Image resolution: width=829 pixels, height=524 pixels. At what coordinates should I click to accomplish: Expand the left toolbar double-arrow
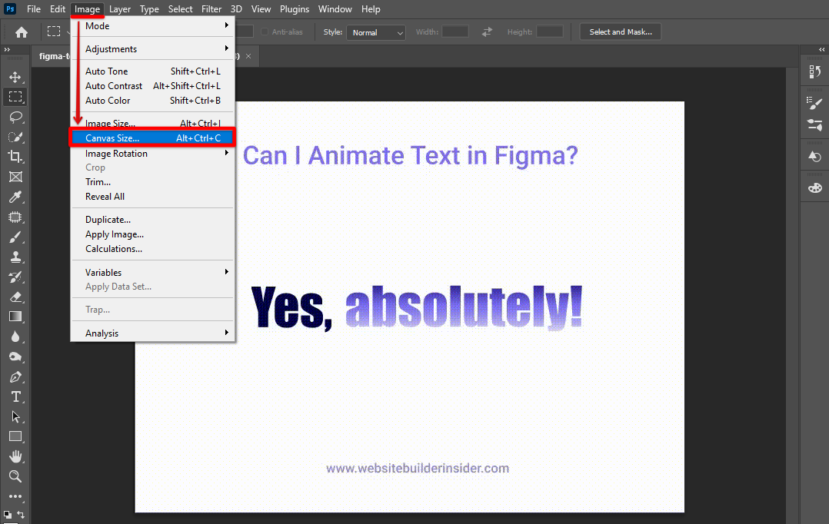7,50
